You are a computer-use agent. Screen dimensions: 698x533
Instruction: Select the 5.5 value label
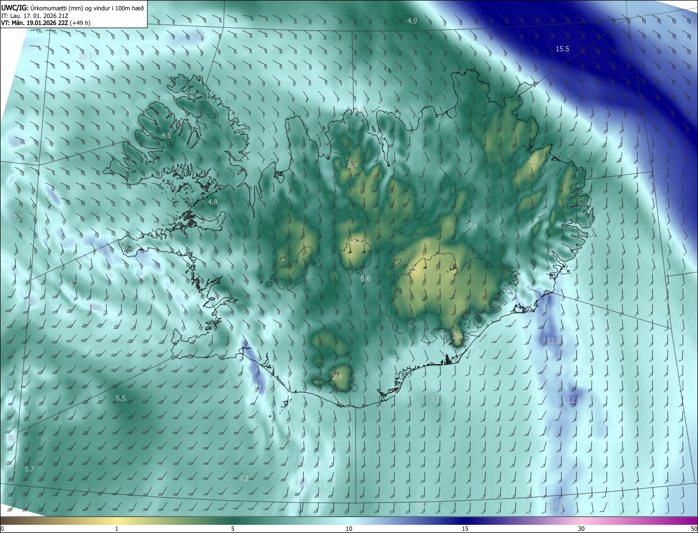pyautogui.click(x=121, y=398)
